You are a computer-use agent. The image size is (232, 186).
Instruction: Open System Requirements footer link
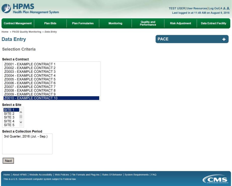click(x=137, y=175)
